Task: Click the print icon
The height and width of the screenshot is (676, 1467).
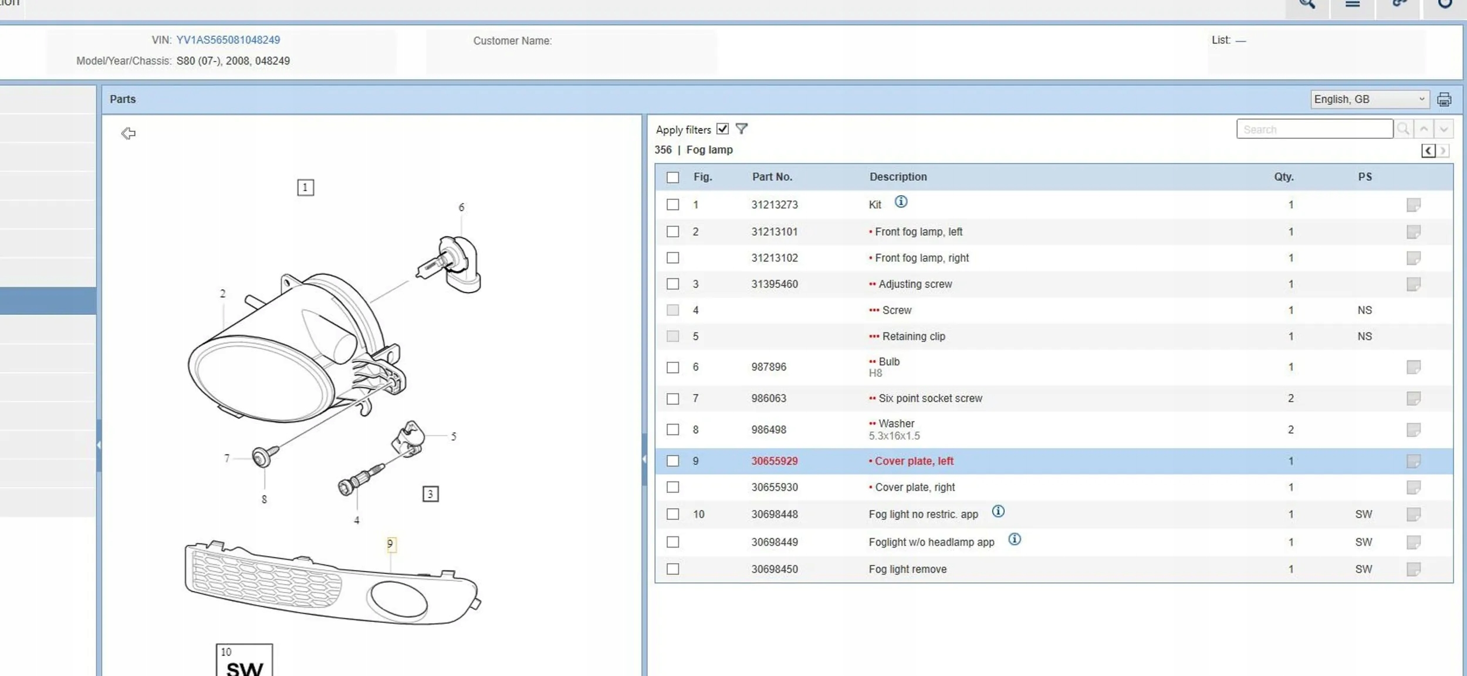Action: (x=1444, y=100)
